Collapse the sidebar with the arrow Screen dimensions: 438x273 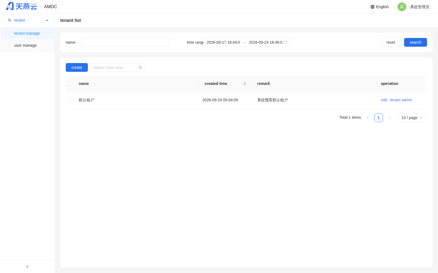click(x=27, y=267)
